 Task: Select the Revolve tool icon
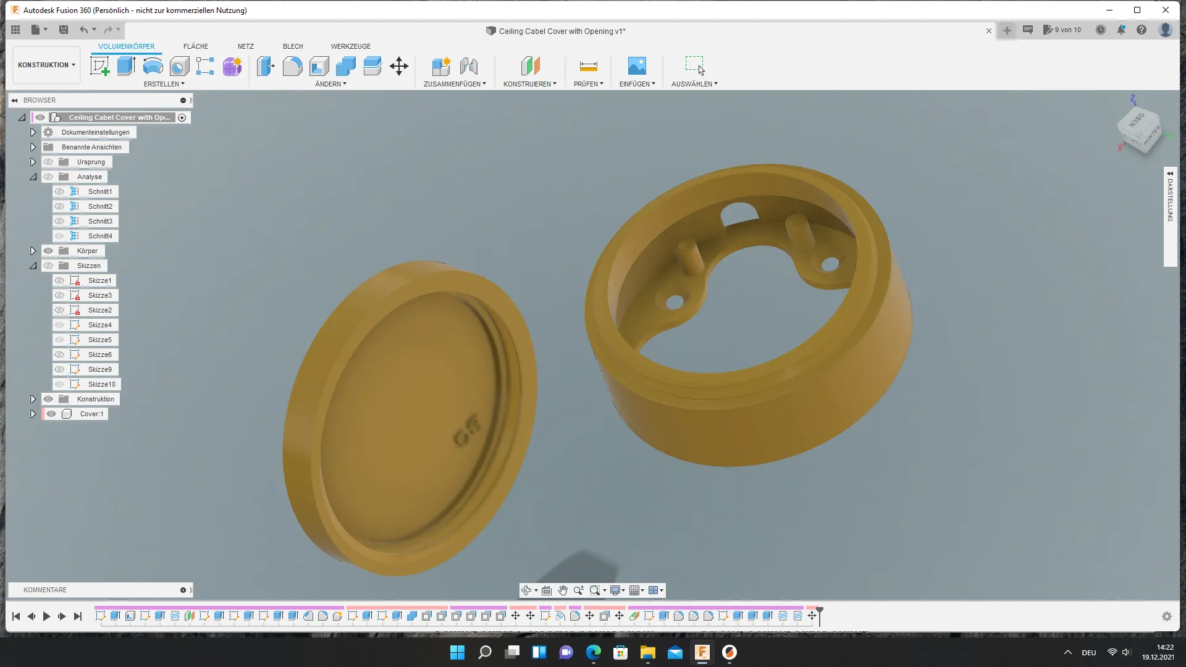point(153,66)
